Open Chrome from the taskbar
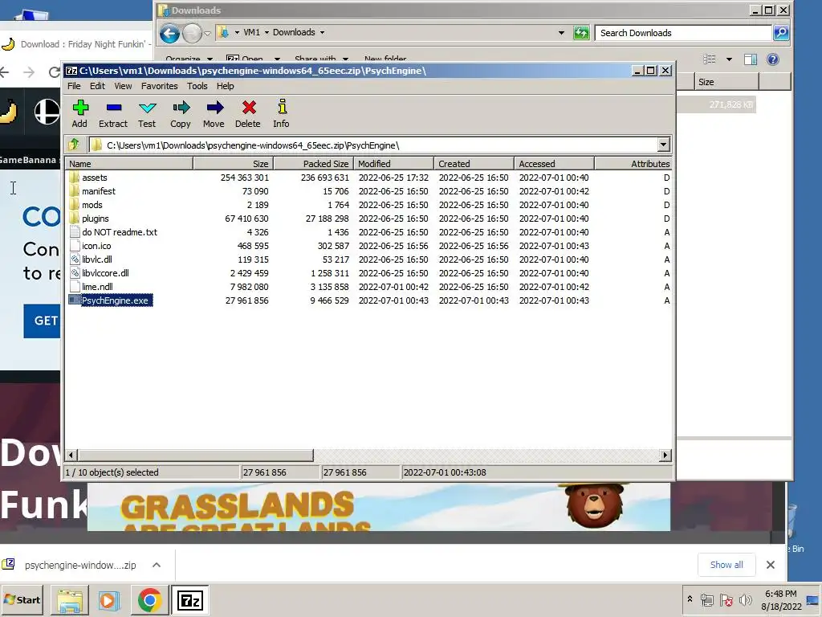The image size is (822, 617). pos(149,600)
